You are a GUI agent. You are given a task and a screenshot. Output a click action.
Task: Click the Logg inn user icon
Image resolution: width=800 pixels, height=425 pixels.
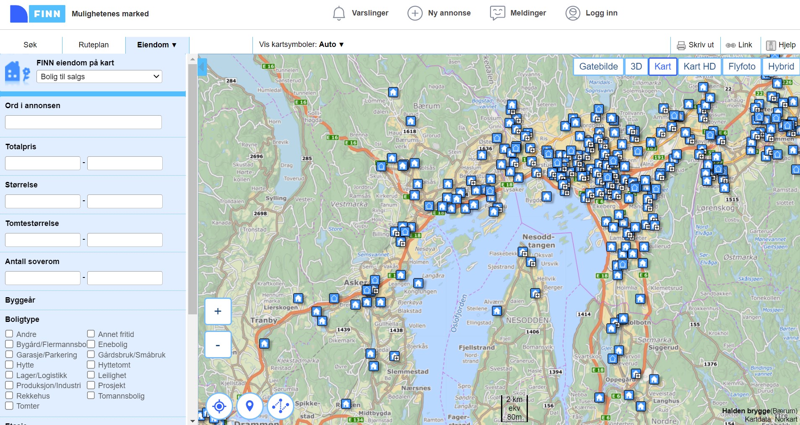572,13
